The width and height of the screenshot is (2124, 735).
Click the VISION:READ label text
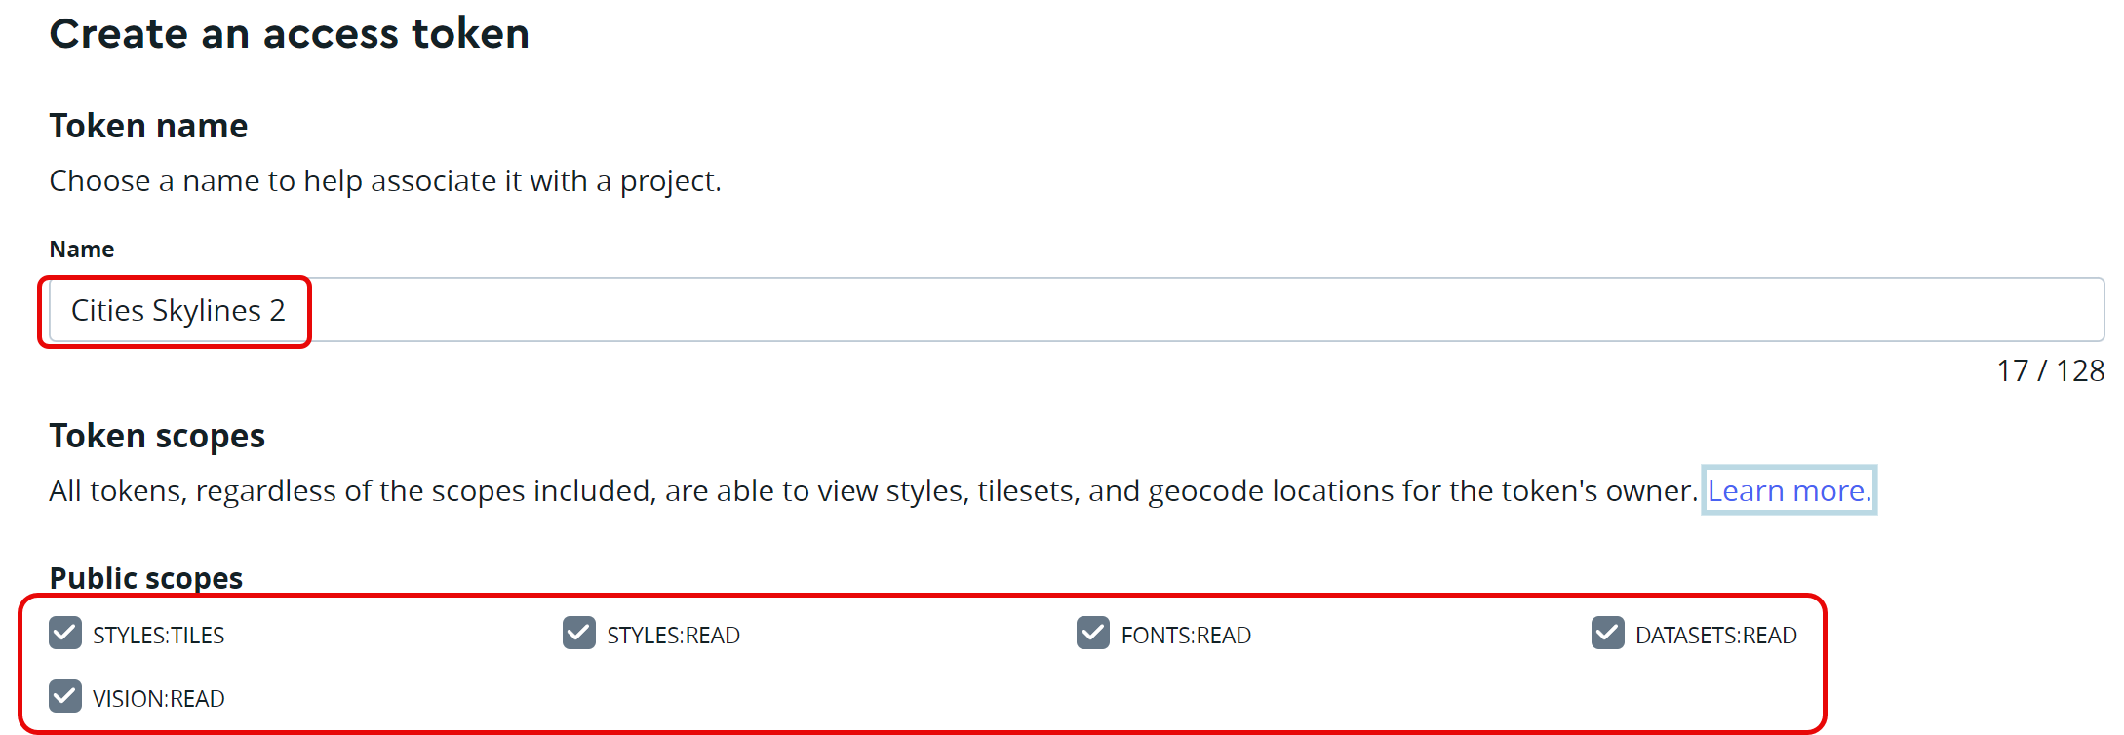click(158, 698)
